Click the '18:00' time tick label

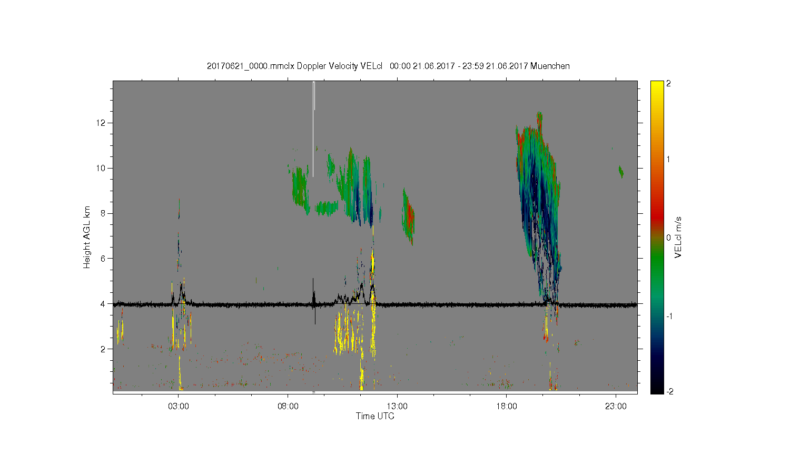507,407
